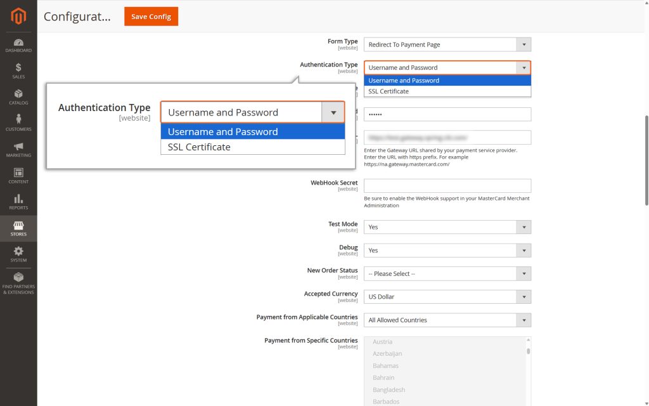Select Azerbaijan in the countries list
The width and height of the screenshot is (649, 406).
387,354
